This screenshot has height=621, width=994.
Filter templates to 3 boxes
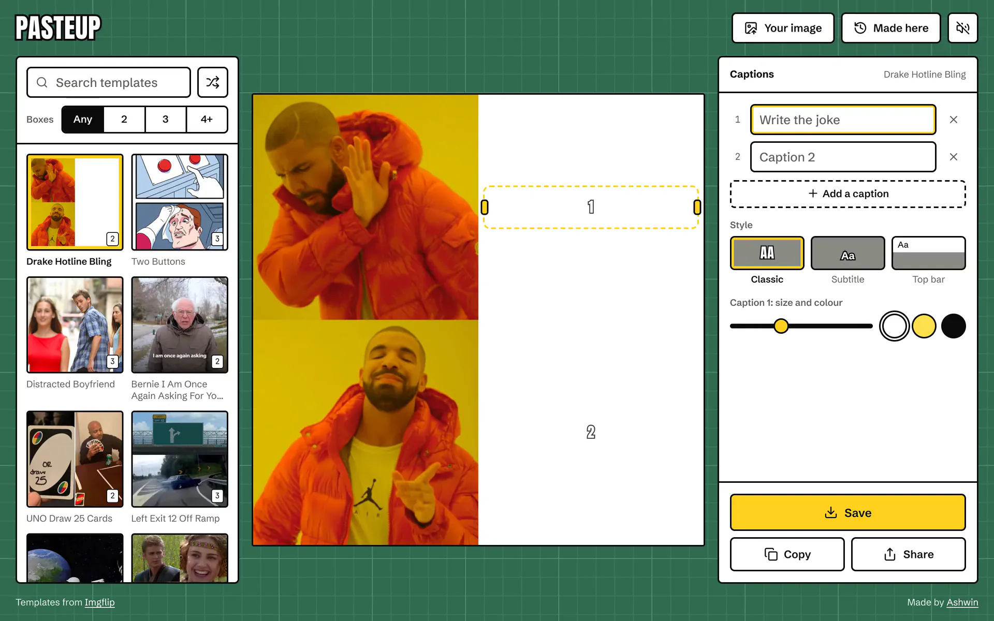[x=166, y=120]
